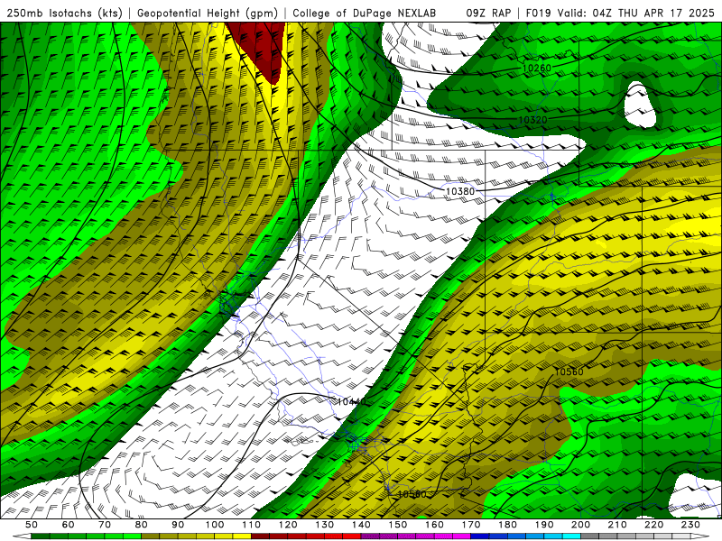Image resolution: width=722 pixels, height=541 pixels.
Task: Select the 60 label on the color scale
Action: click(69, 525)
